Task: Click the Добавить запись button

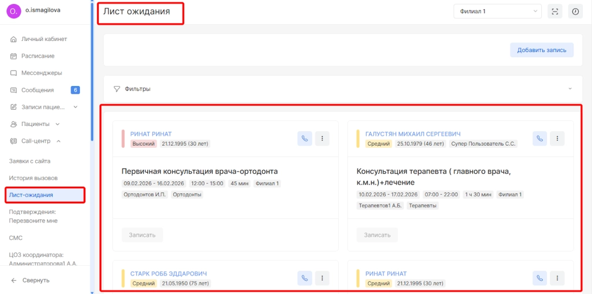Action: click(x=541, y=50)
